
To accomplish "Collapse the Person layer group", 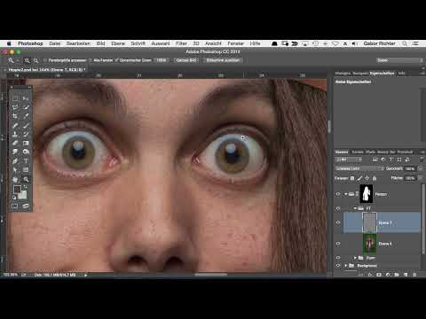I will point(345,194).
